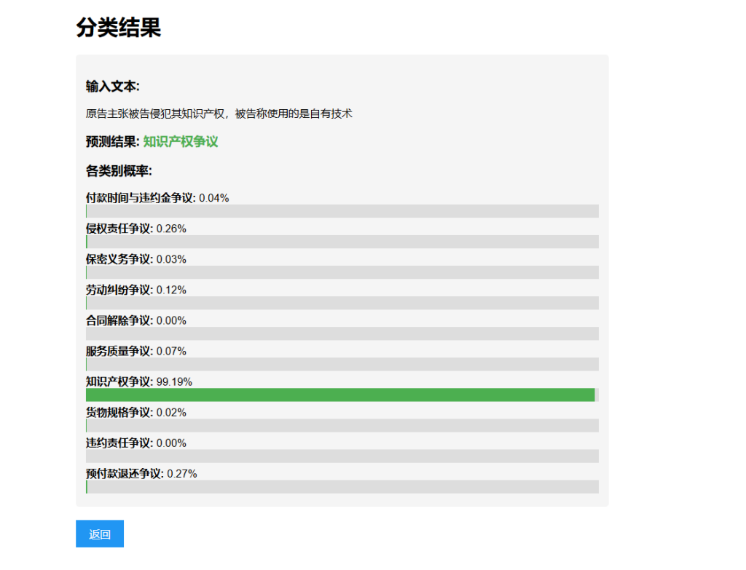The image size is (746, 570).
Task: Click the green 知识产权争议 predicted result text
Action: [181, 142]
